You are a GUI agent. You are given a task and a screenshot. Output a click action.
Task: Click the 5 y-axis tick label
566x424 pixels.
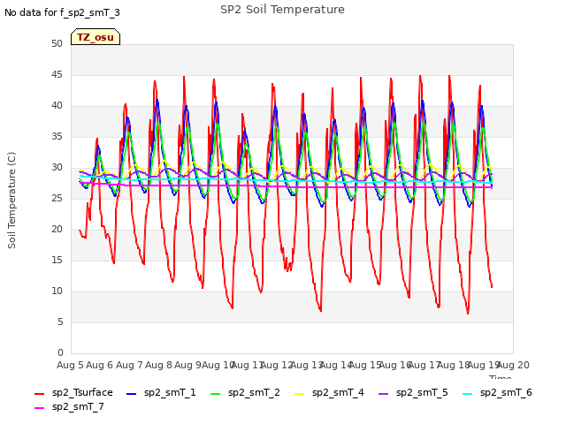pos(60,322)
